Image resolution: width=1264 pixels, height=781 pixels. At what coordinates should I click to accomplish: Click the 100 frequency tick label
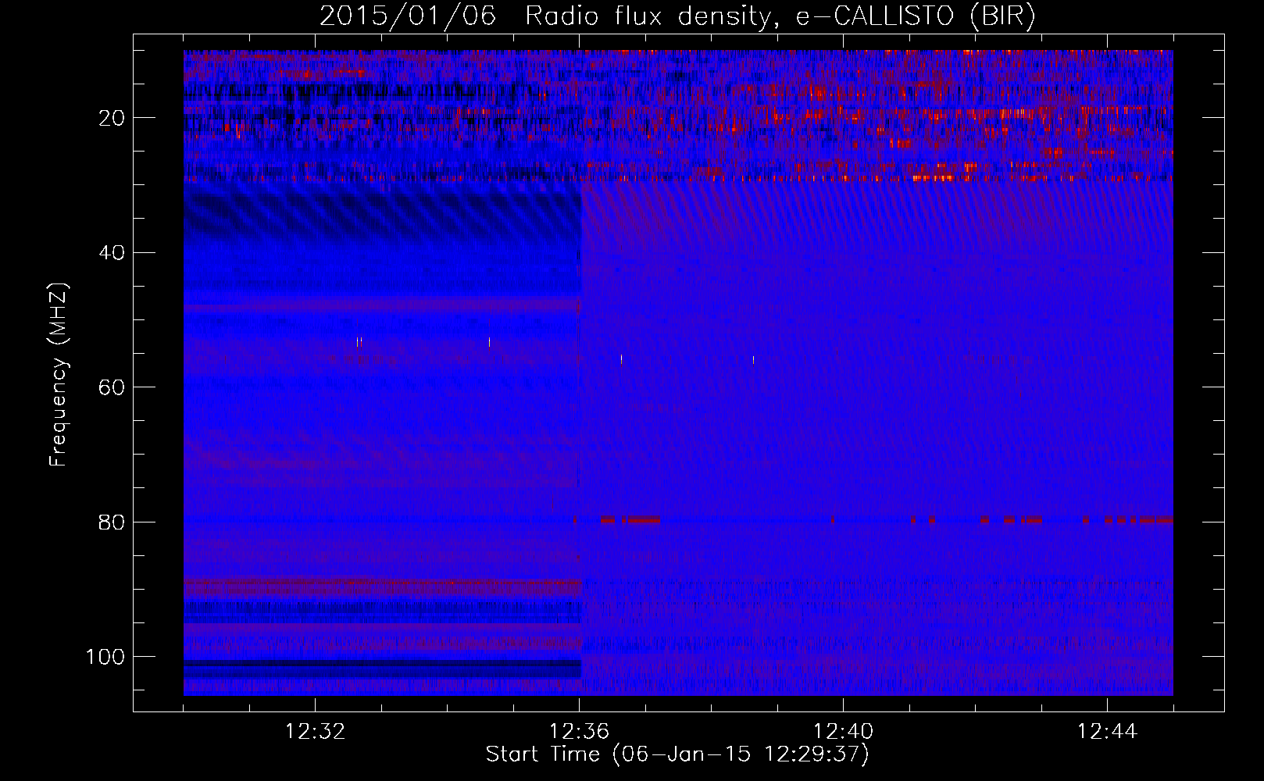pos(105,657)
